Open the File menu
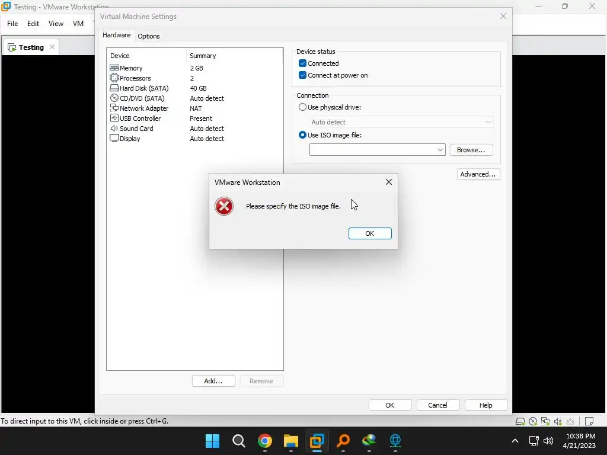 pyautogui.click(x=12, y=24)
